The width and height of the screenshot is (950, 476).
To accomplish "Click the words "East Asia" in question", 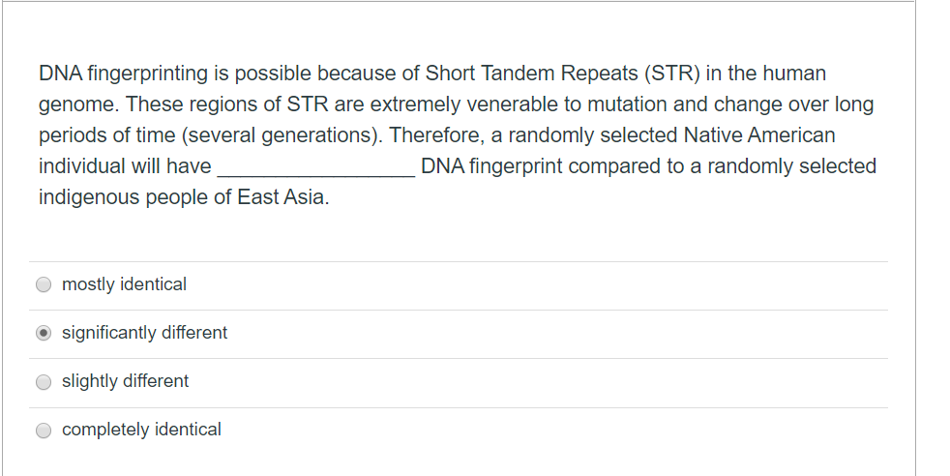I will 280,197.
